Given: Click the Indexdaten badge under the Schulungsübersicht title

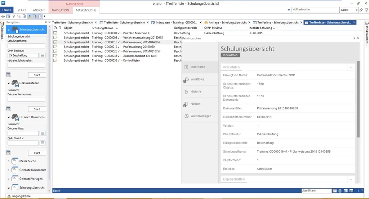Looking at the screenshot, I should pyautogui.click(x=230, y=55).
